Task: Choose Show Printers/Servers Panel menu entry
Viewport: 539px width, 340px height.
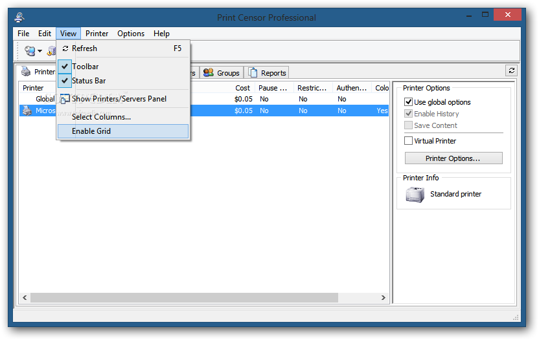Action: [x=123, y=99]
